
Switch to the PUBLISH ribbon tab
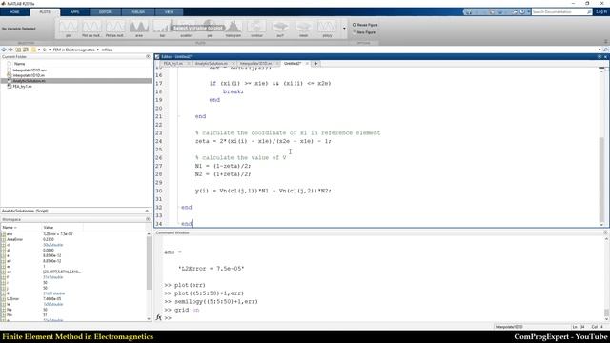[x=137, y=12]
